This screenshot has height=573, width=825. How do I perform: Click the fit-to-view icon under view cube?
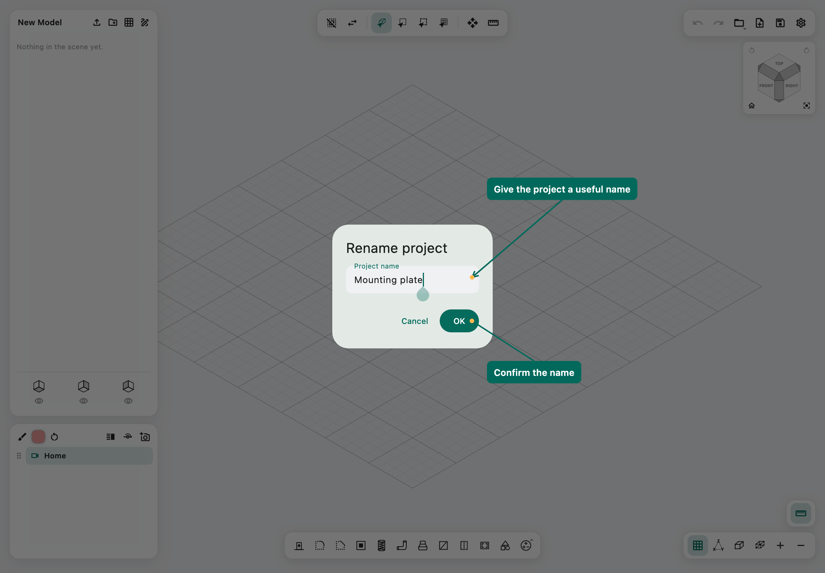point(807,105)
